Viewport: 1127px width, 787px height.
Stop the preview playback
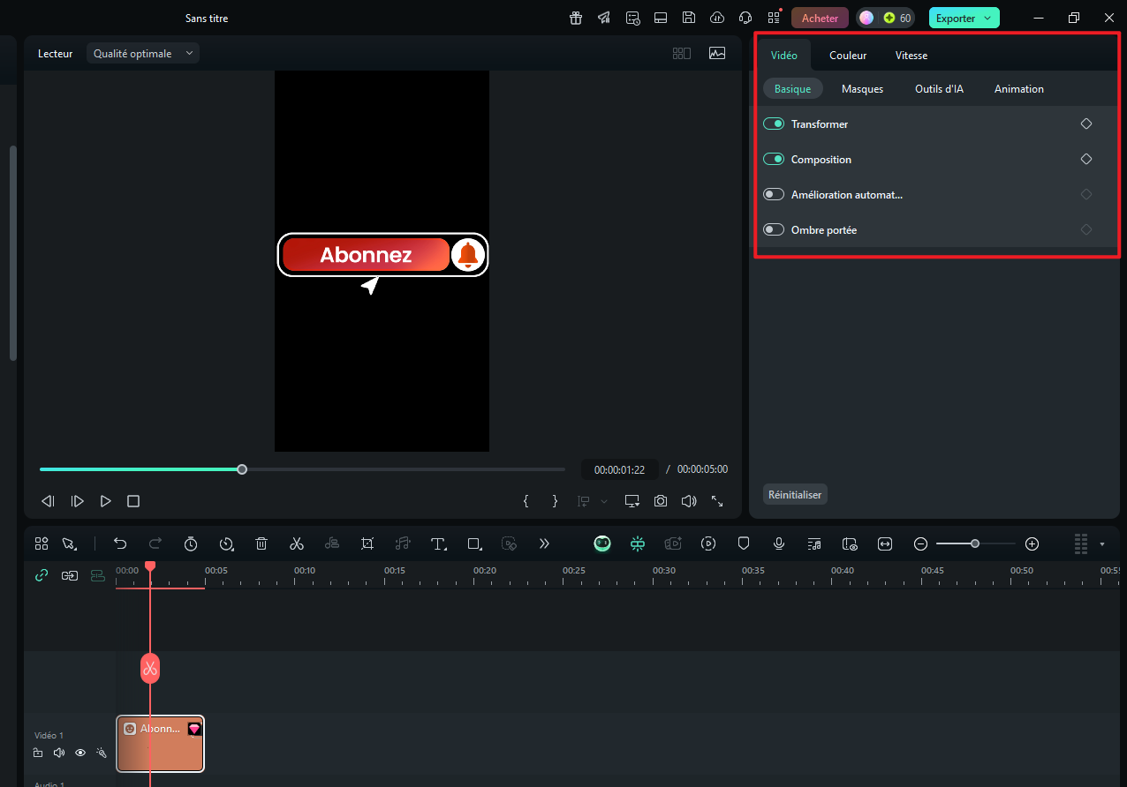[133, 501]
